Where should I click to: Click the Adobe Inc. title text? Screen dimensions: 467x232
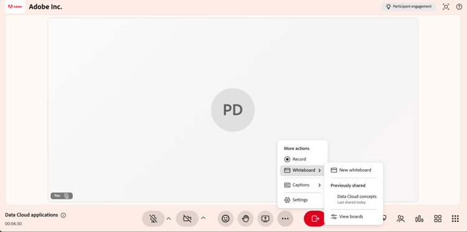[45, 7]
